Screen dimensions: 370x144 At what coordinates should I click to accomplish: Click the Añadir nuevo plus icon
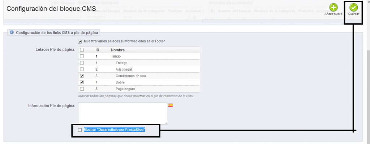(x=334, y=8)
